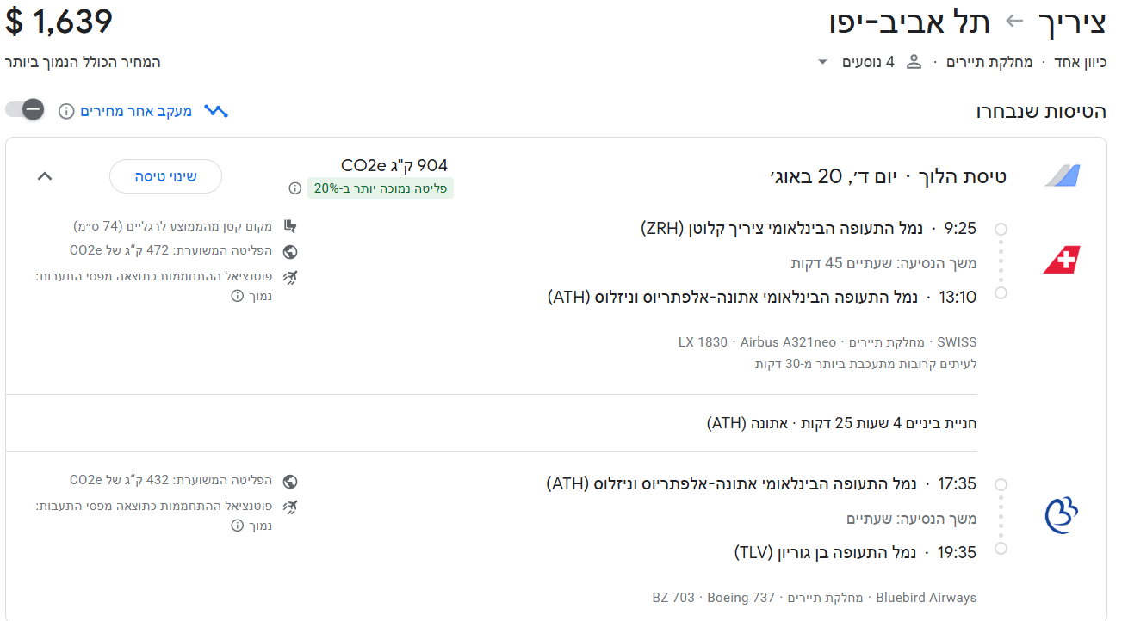Screen dimensions: 1128x621
Task: Click contrail warming icon for Bluebird flight
Action: tap(290, 507)
